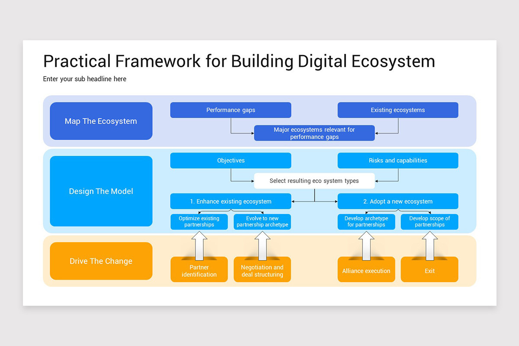Image resolution: width=519 pixels, height=346 pixels.
Task: Select the Risks and capabilities box
Action: [397, 160]
